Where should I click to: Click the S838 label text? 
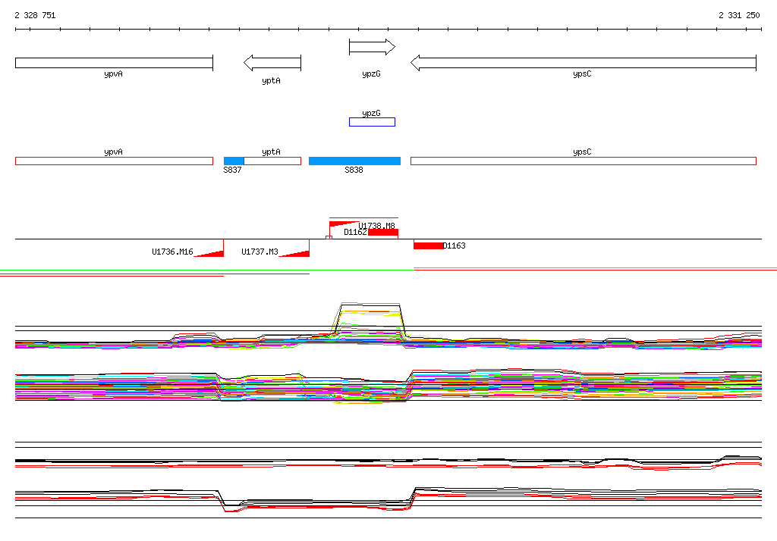(x=354, y=170)
